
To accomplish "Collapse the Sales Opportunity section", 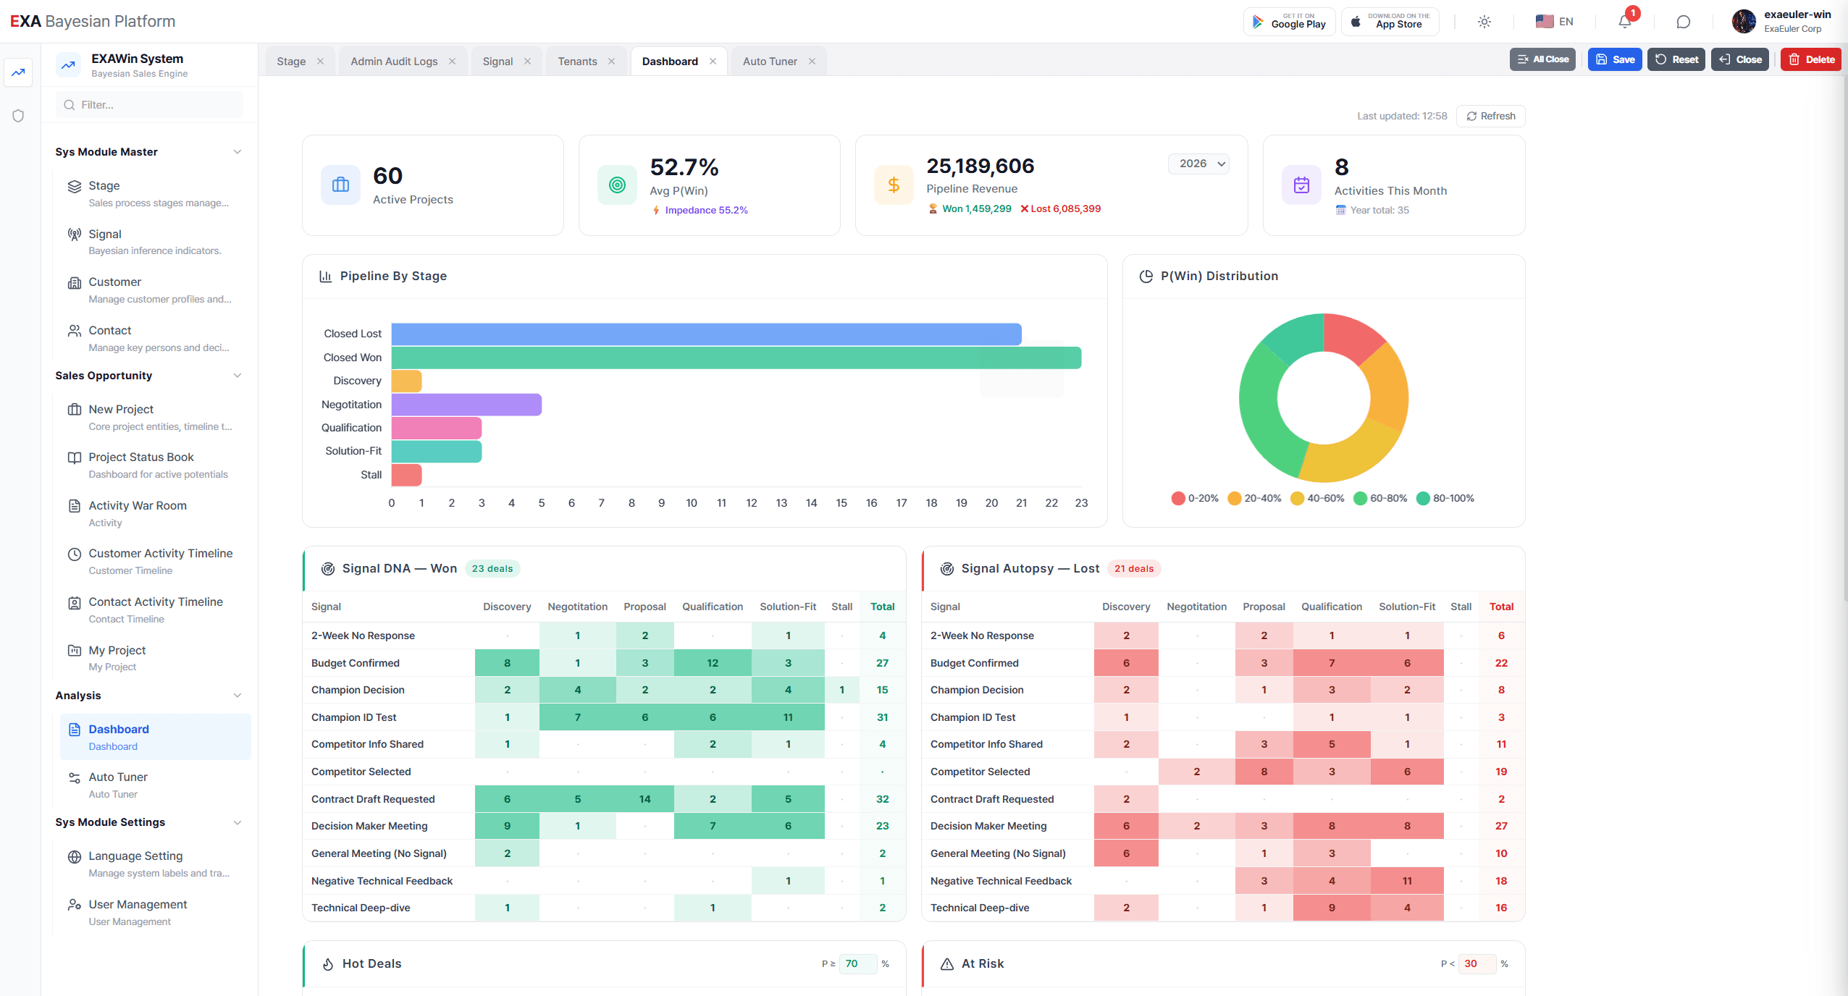I will 237,376.
